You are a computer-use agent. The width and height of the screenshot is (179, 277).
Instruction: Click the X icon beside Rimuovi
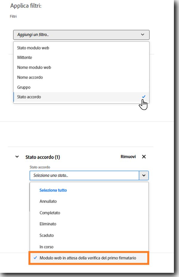(144, 157)
